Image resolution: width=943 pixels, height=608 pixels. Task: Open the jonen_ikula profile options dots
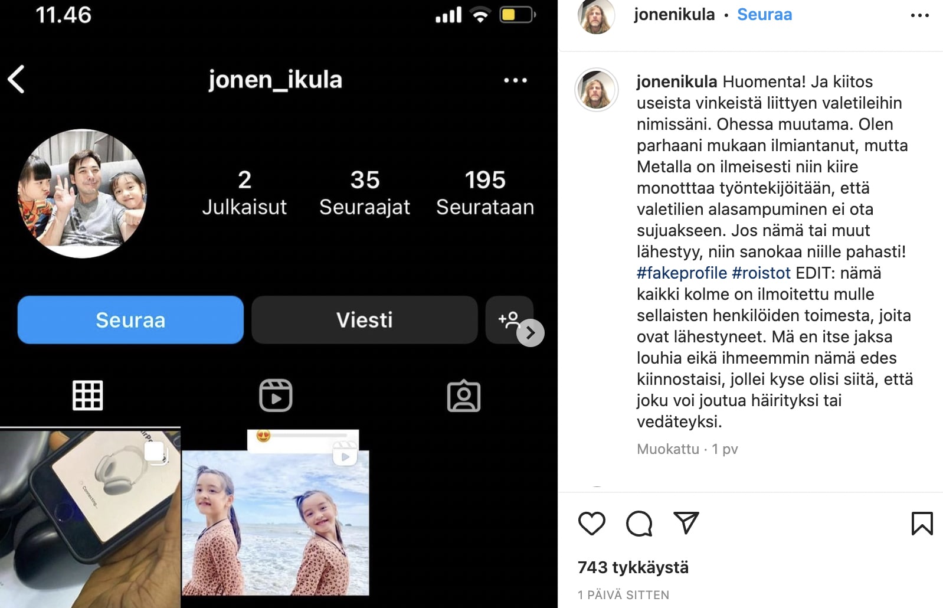(x=515, y=80)
